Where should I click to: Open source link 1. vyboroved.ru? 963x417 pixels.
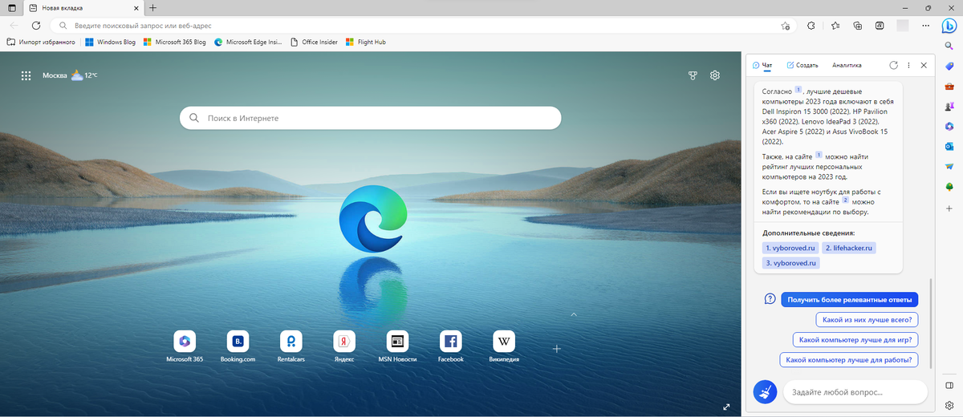click(x=790, y=248)
